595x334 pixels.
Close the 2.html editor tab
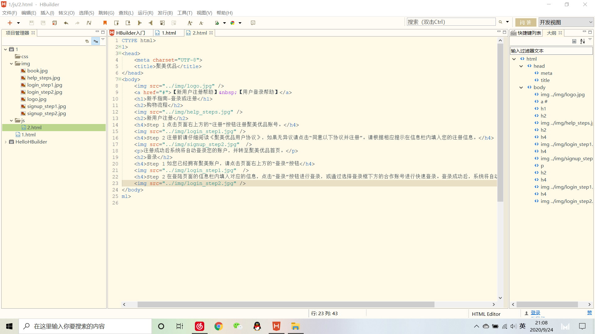click(211, 33)
